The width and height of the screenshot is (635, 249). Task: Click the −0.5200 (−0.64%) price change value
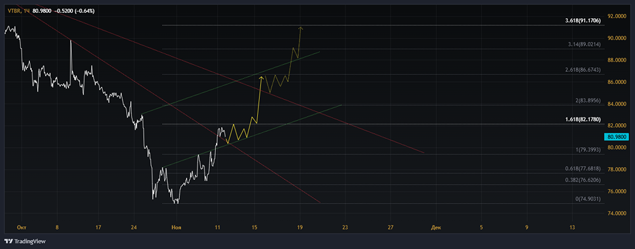pyautogui.click(x=74, y=11)
